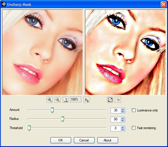Increase Amount value with up arrow
Image resolution: width=168 pixels, height=147 pixels.
(x=123, y=109)
